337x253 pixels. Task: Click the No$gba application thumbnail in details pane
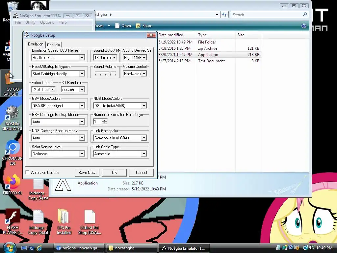click(x=63, y=185)
